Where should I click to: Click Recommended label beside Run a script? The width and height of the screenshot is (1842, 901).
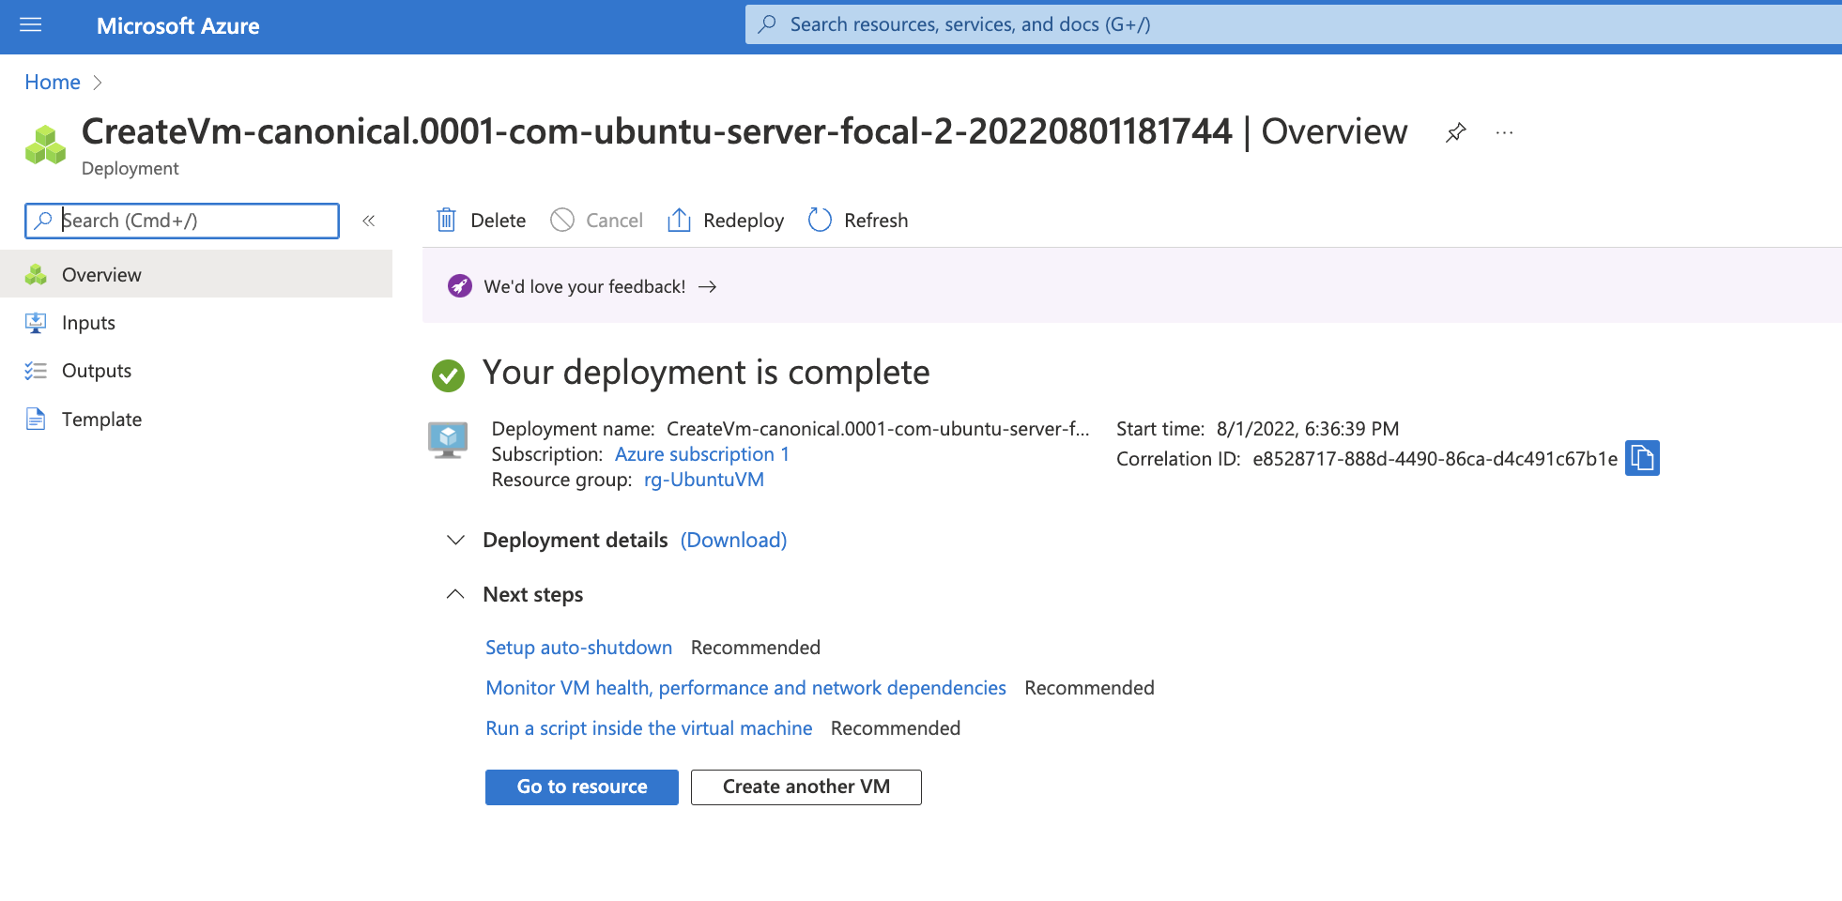896,728
